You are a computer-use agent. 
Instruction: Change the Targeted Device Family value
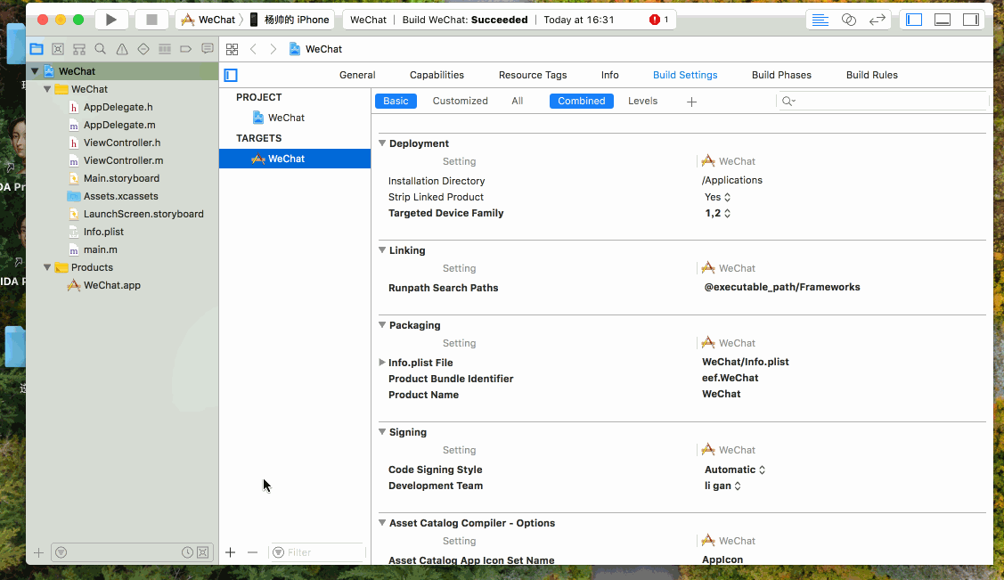click(718, 213)
